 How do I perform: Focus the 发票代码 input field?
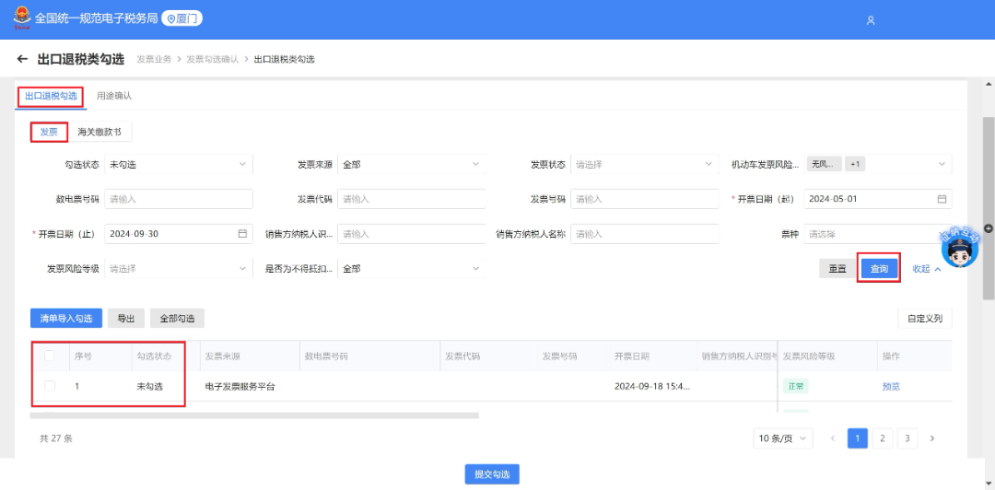(411, 199)
